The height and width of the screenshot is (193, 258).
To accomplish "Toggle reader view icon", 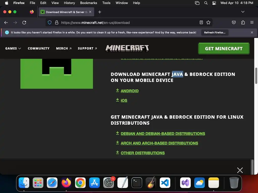I will coord(201,22).
